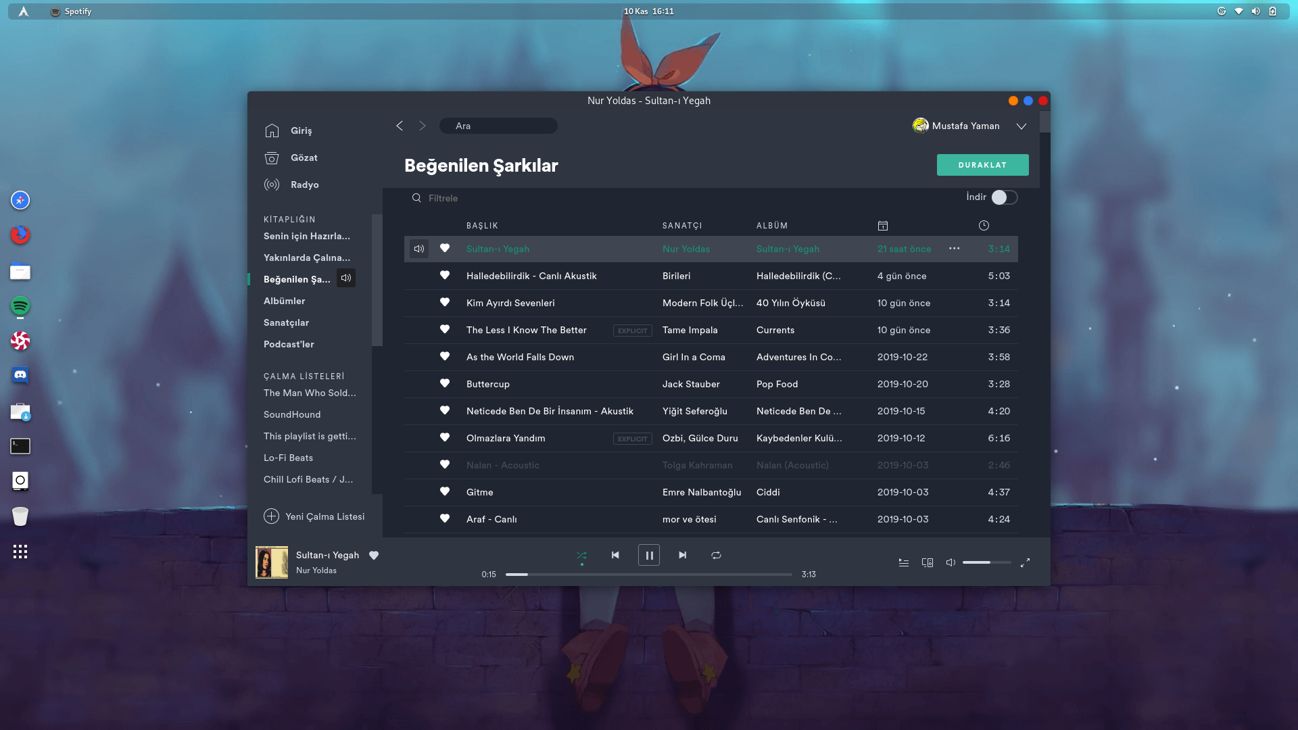Open the Lo-Fi Beats playlist
The width and height of the screenshot is (1298, 730).
click(289, 458)
